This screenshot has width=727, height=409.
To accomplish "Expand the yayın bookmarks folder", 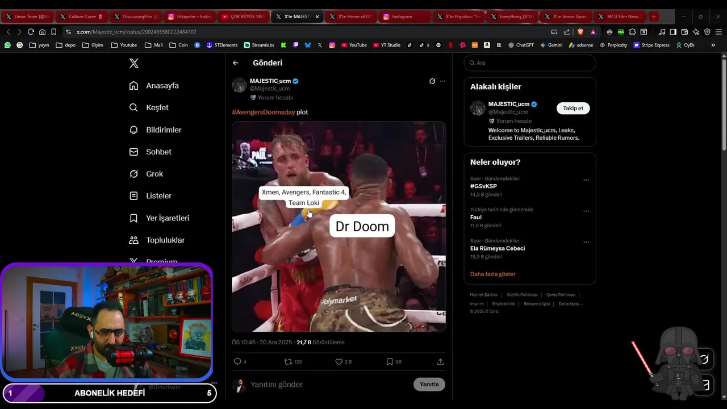I will [39, 45].
